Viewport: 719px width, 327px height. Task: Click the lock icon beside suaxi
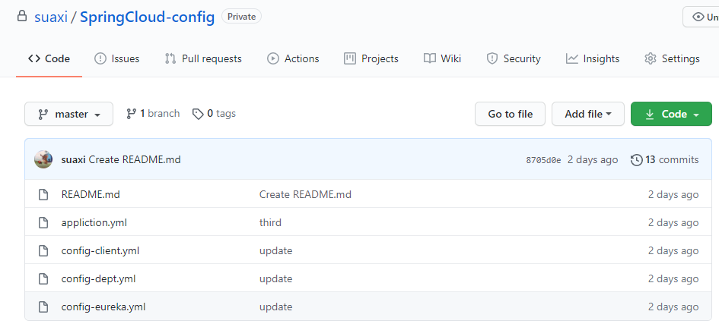tap(21, 17)
